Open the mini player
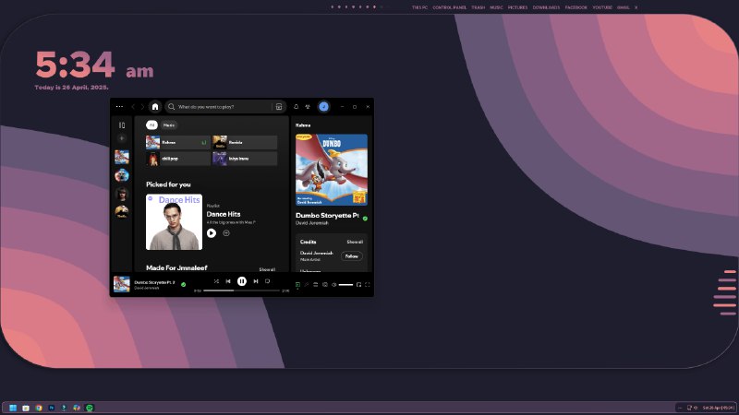 [x=358, y=285]
